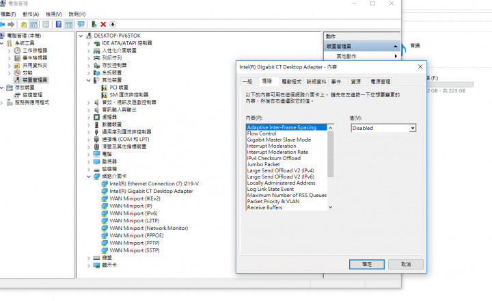Image resolution: width=492 pixels, height=301 pixels.
Task: Click the 事件檢視器 icon in left tree
Action: pos(17,58)
